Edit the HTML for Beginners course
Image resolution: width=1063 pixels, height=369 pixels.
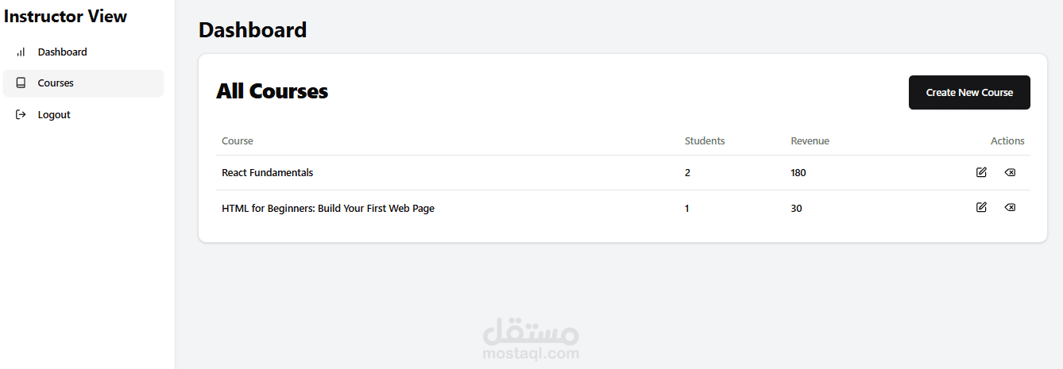[981, 207]
